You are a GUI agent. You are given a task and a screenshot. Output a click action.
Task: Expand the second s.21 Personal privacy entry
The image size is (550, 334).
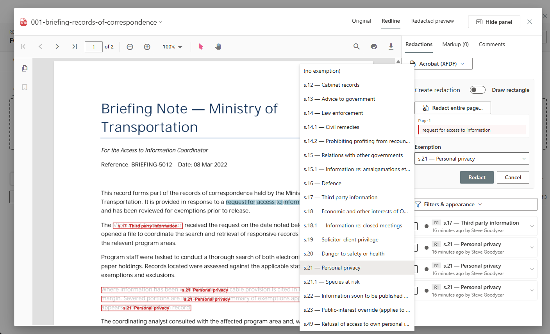[532, 269]
